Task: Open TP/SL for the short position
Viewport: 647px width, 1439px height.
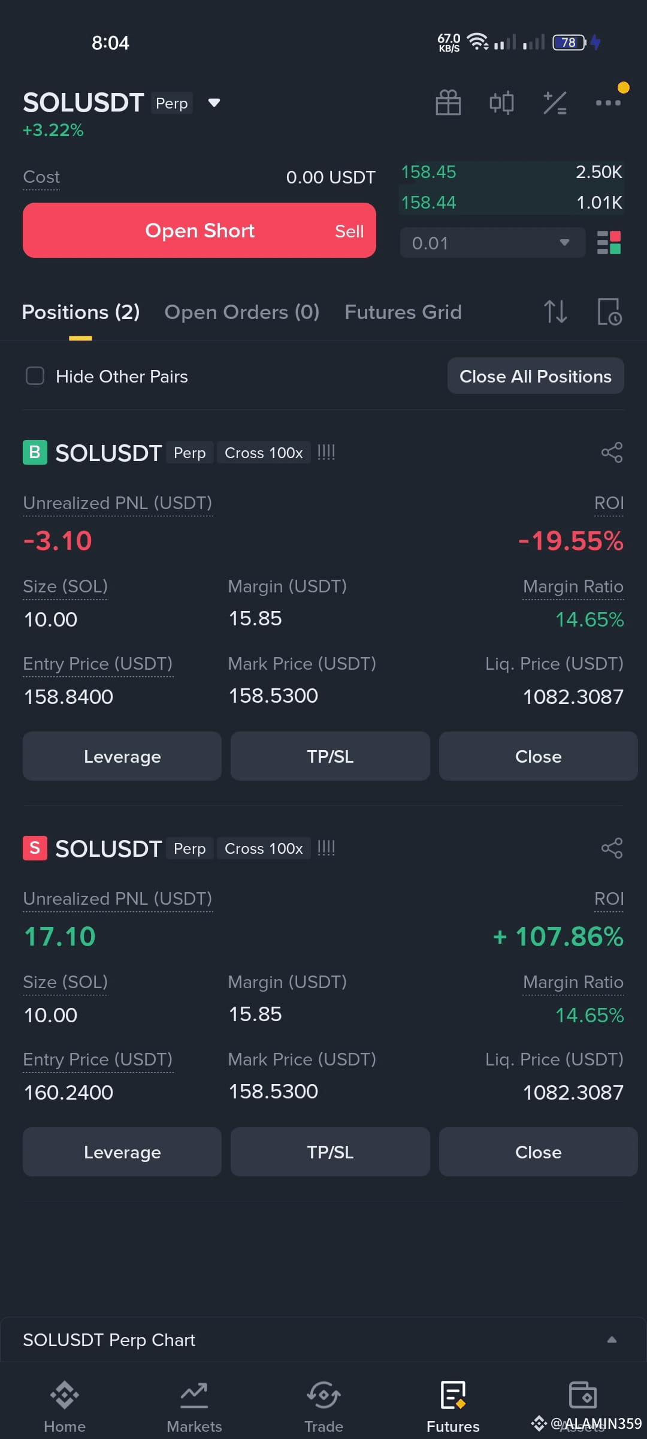Action: tap(330, 1152)
